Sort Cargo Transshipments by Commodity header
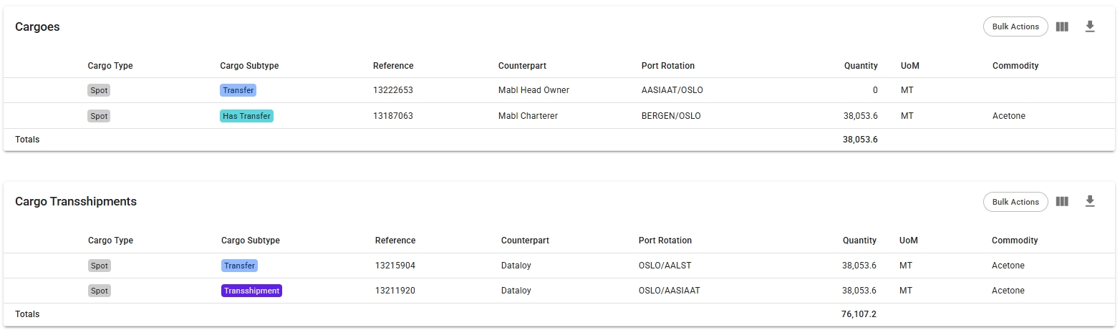Viewport: 1120px width, 330px height. point(1015,241)
